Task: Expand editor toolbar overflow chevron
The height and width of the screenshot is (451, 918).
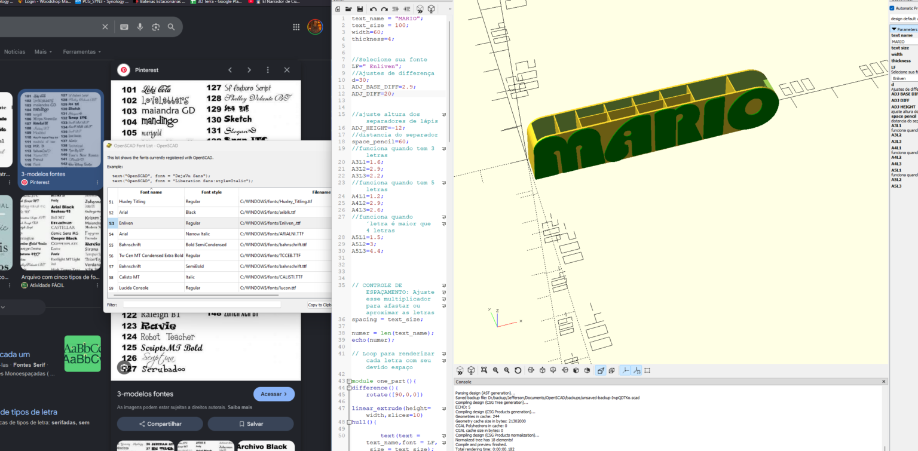Action: pos(449,9)
